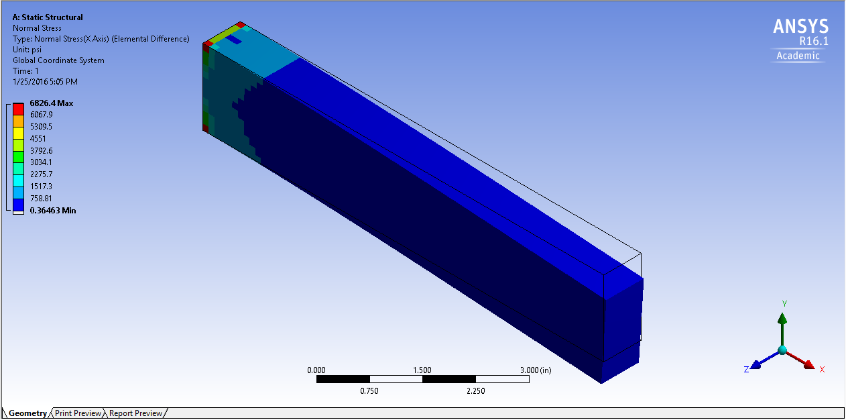The width and height of the screenshot is (846, 420).
Task: Select the red band at legend top
Action: [17, 109]
